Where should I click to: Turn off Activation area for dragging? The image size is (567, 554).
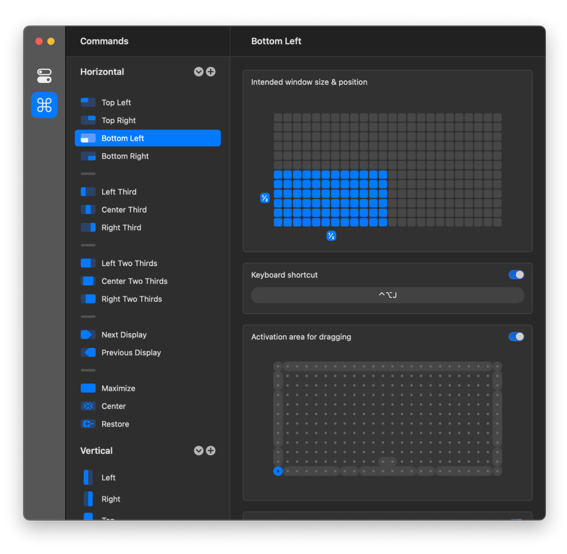[516, 337]
